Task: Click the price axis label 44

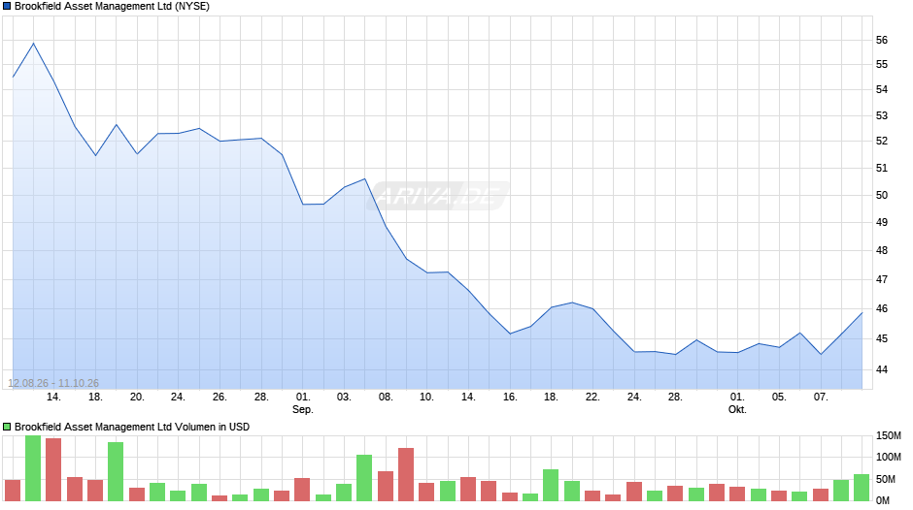Action: [882, 369]
